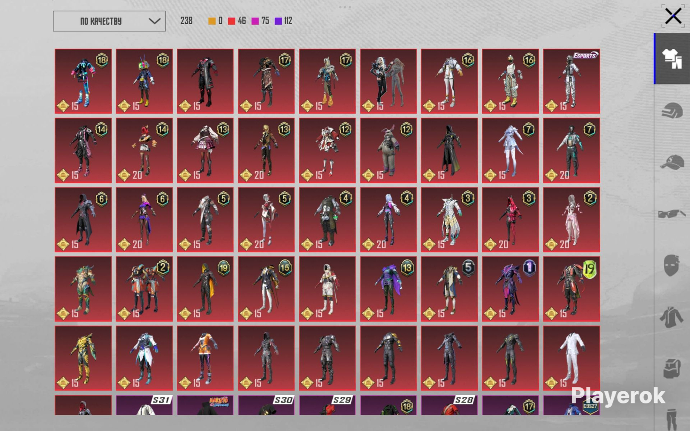This screenshot has width=690, height=431.
Task: Click the total item count 238
Action: [186, 21]
